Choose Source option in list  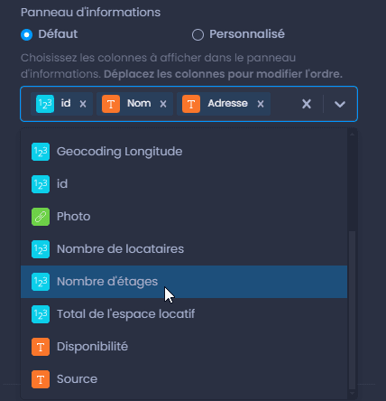coord(184,379)
